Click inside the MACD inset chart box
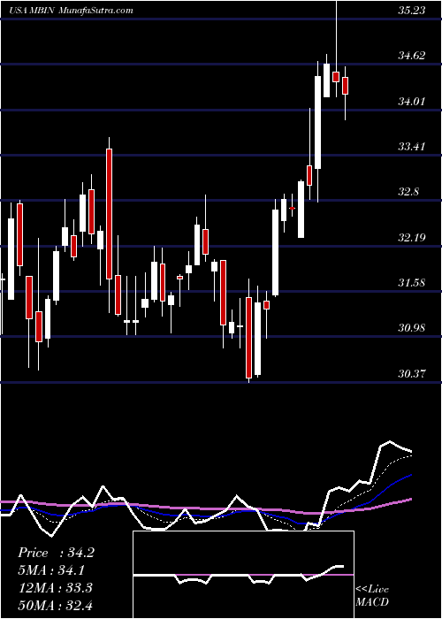Viewport: 442px width, 619px height. click(x=243, y=575)
